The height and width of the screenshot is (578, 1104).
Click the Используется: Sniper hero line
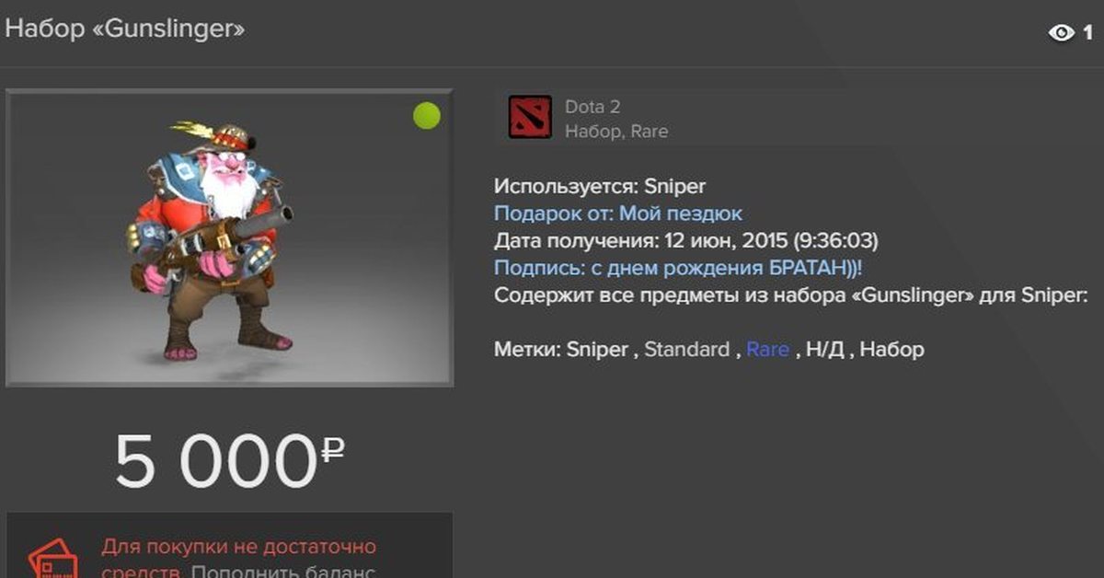click(x=600, y=187)
